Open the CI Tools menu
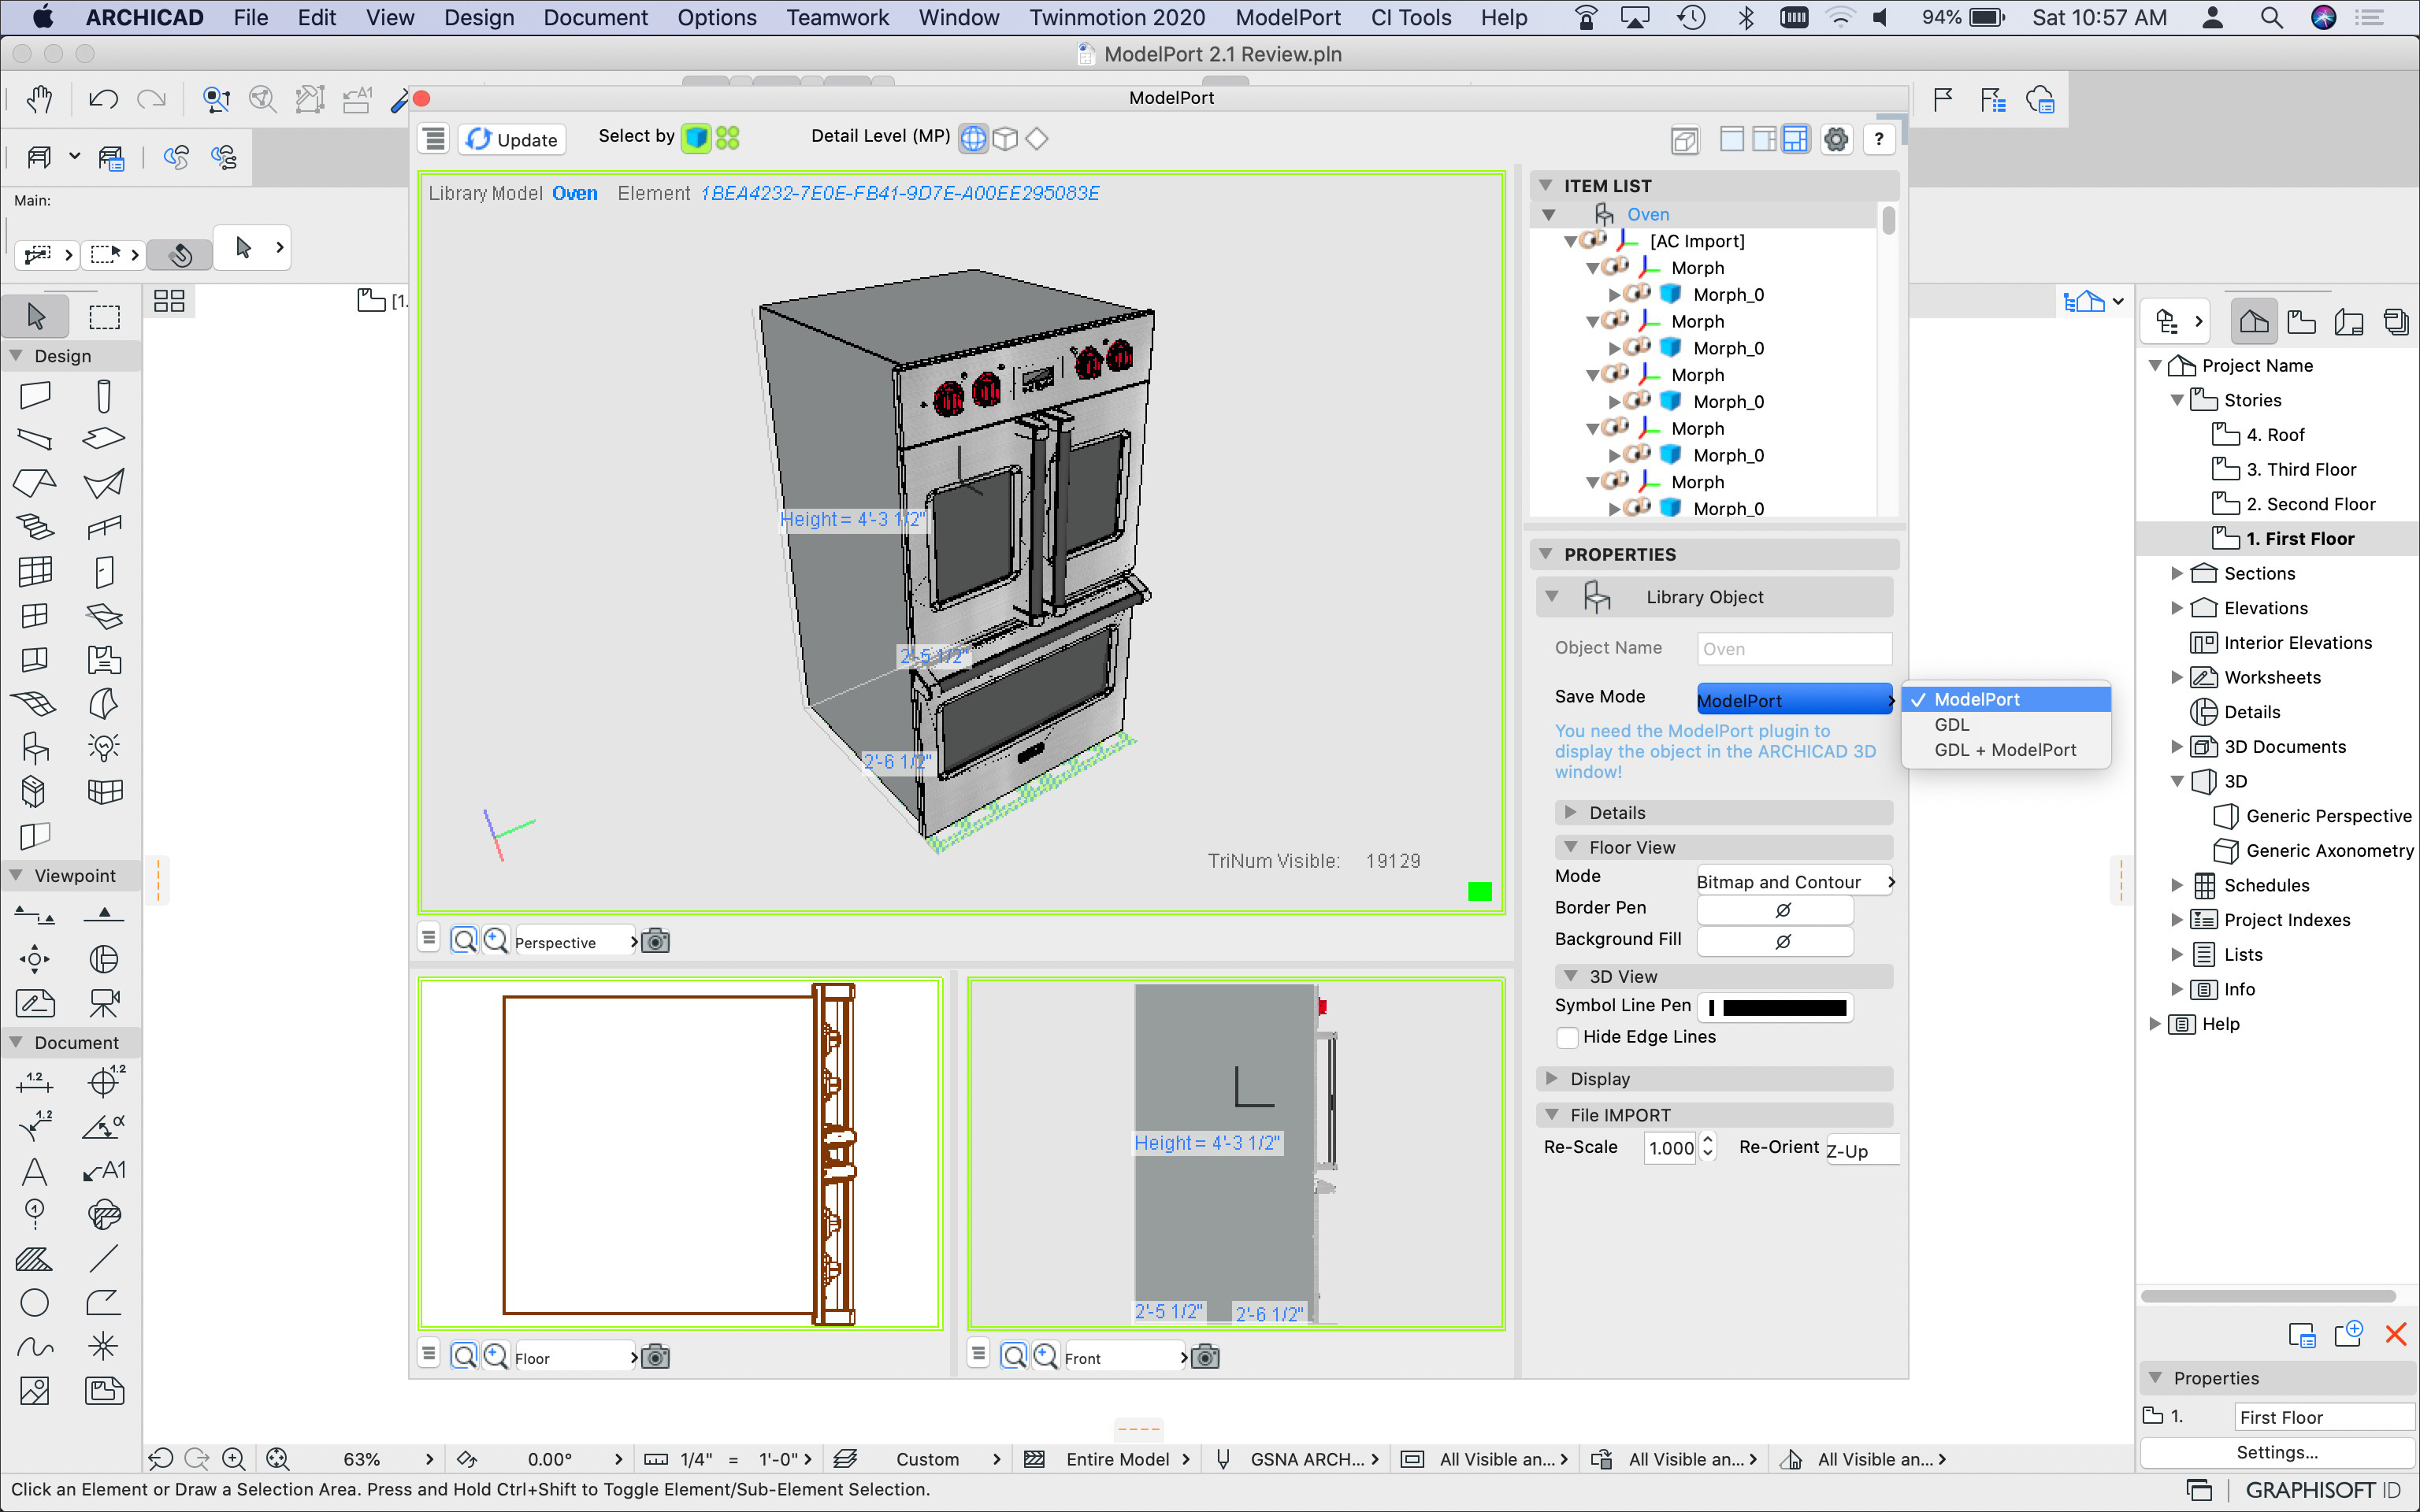 click(1410, 17)
